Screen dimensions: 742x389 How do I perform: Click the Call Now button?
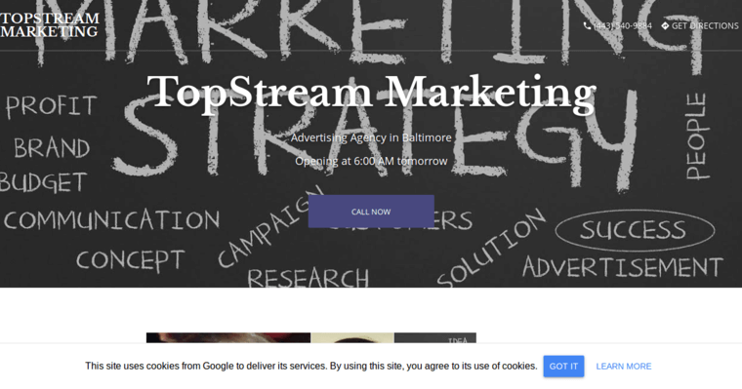click(371, 212)
